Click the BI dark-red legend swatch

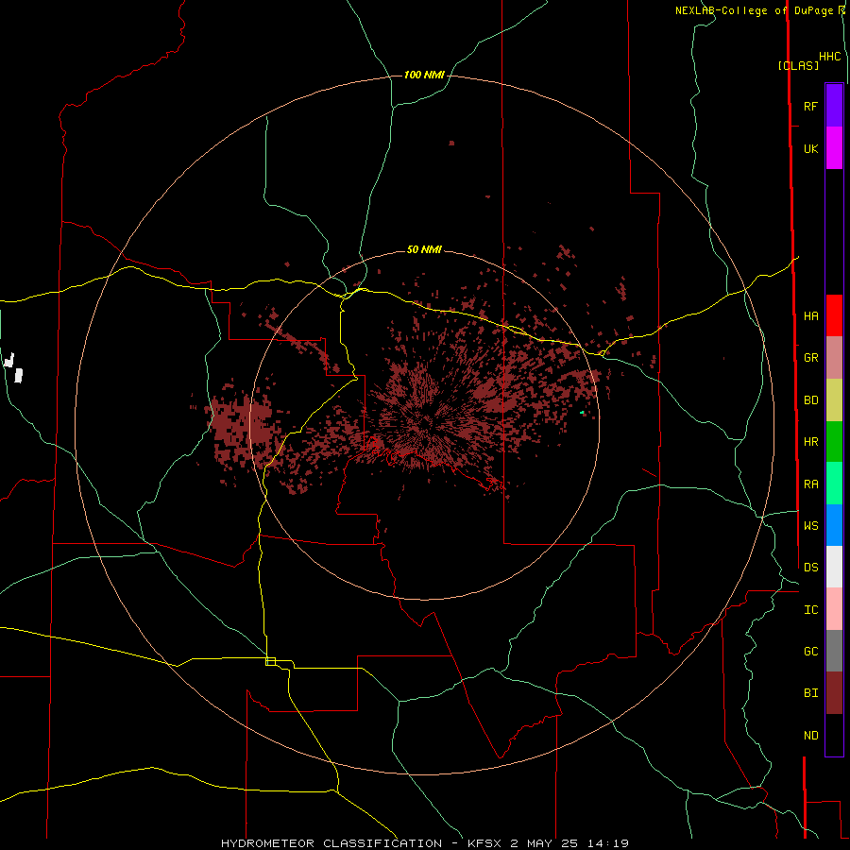tap(834, 693)
